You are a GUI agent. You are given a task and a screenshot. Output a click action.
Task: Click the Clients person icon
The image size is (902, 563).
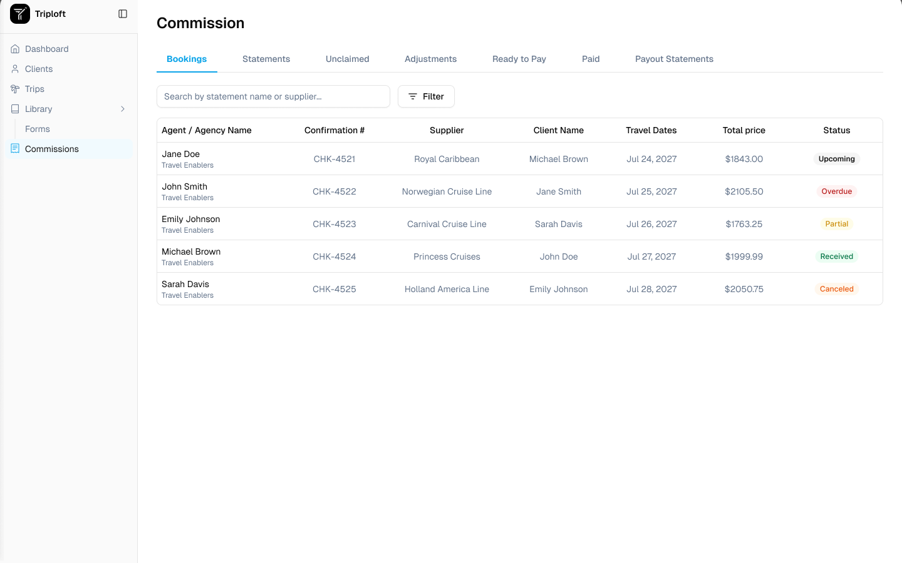tap(15, 69)
